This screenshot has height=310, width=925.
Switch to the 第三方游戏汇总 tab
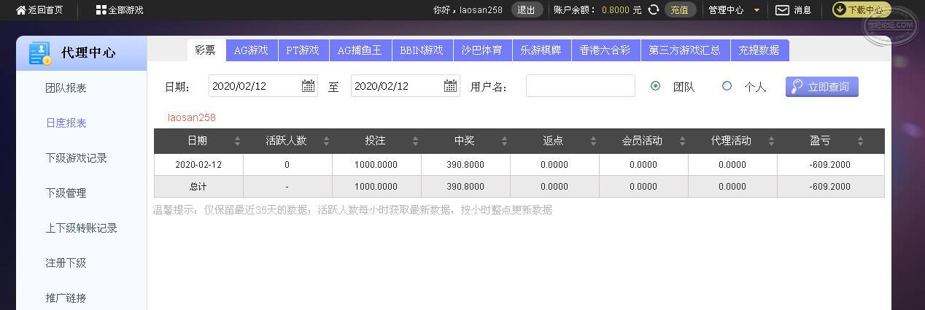[x=685, y=50]
